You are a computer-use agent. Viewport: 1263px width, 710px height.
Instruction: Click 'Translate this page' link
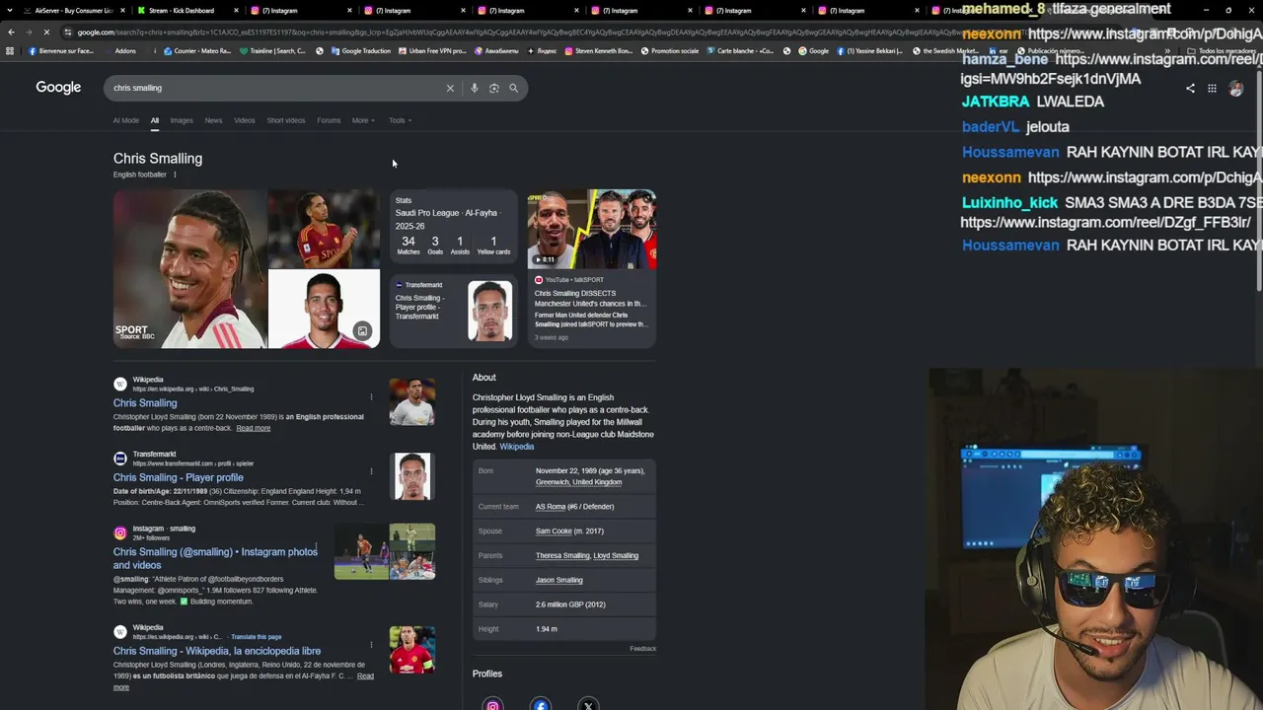257,637
